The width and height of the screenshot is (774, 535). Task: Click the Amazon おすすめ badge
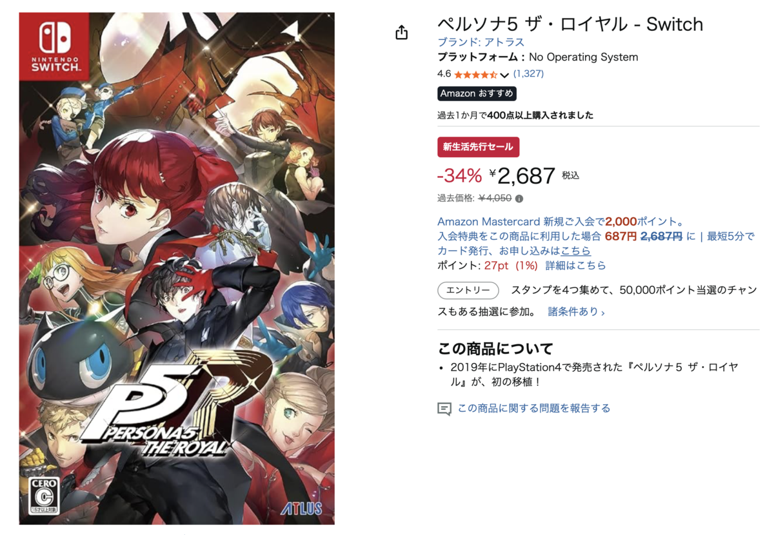(477, 93)
